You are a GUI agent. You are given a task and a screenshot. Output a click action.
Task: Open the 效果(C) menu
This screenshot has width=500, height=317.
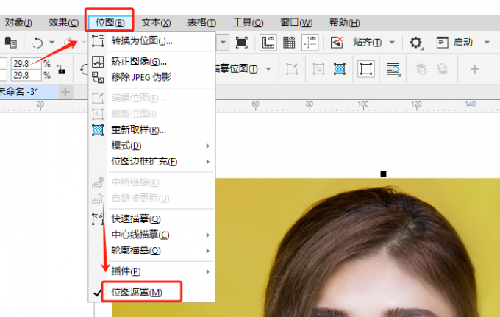click(63, 23)
